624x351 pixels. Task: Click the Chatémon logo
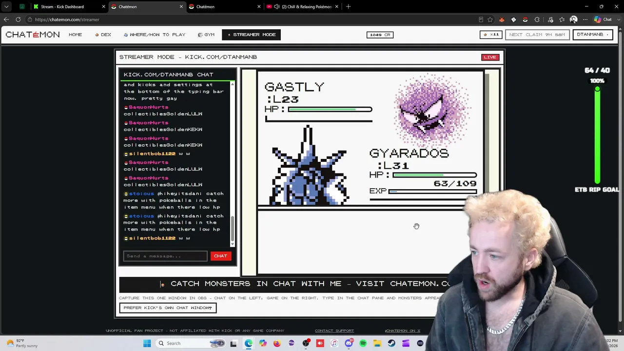(33, 35)
